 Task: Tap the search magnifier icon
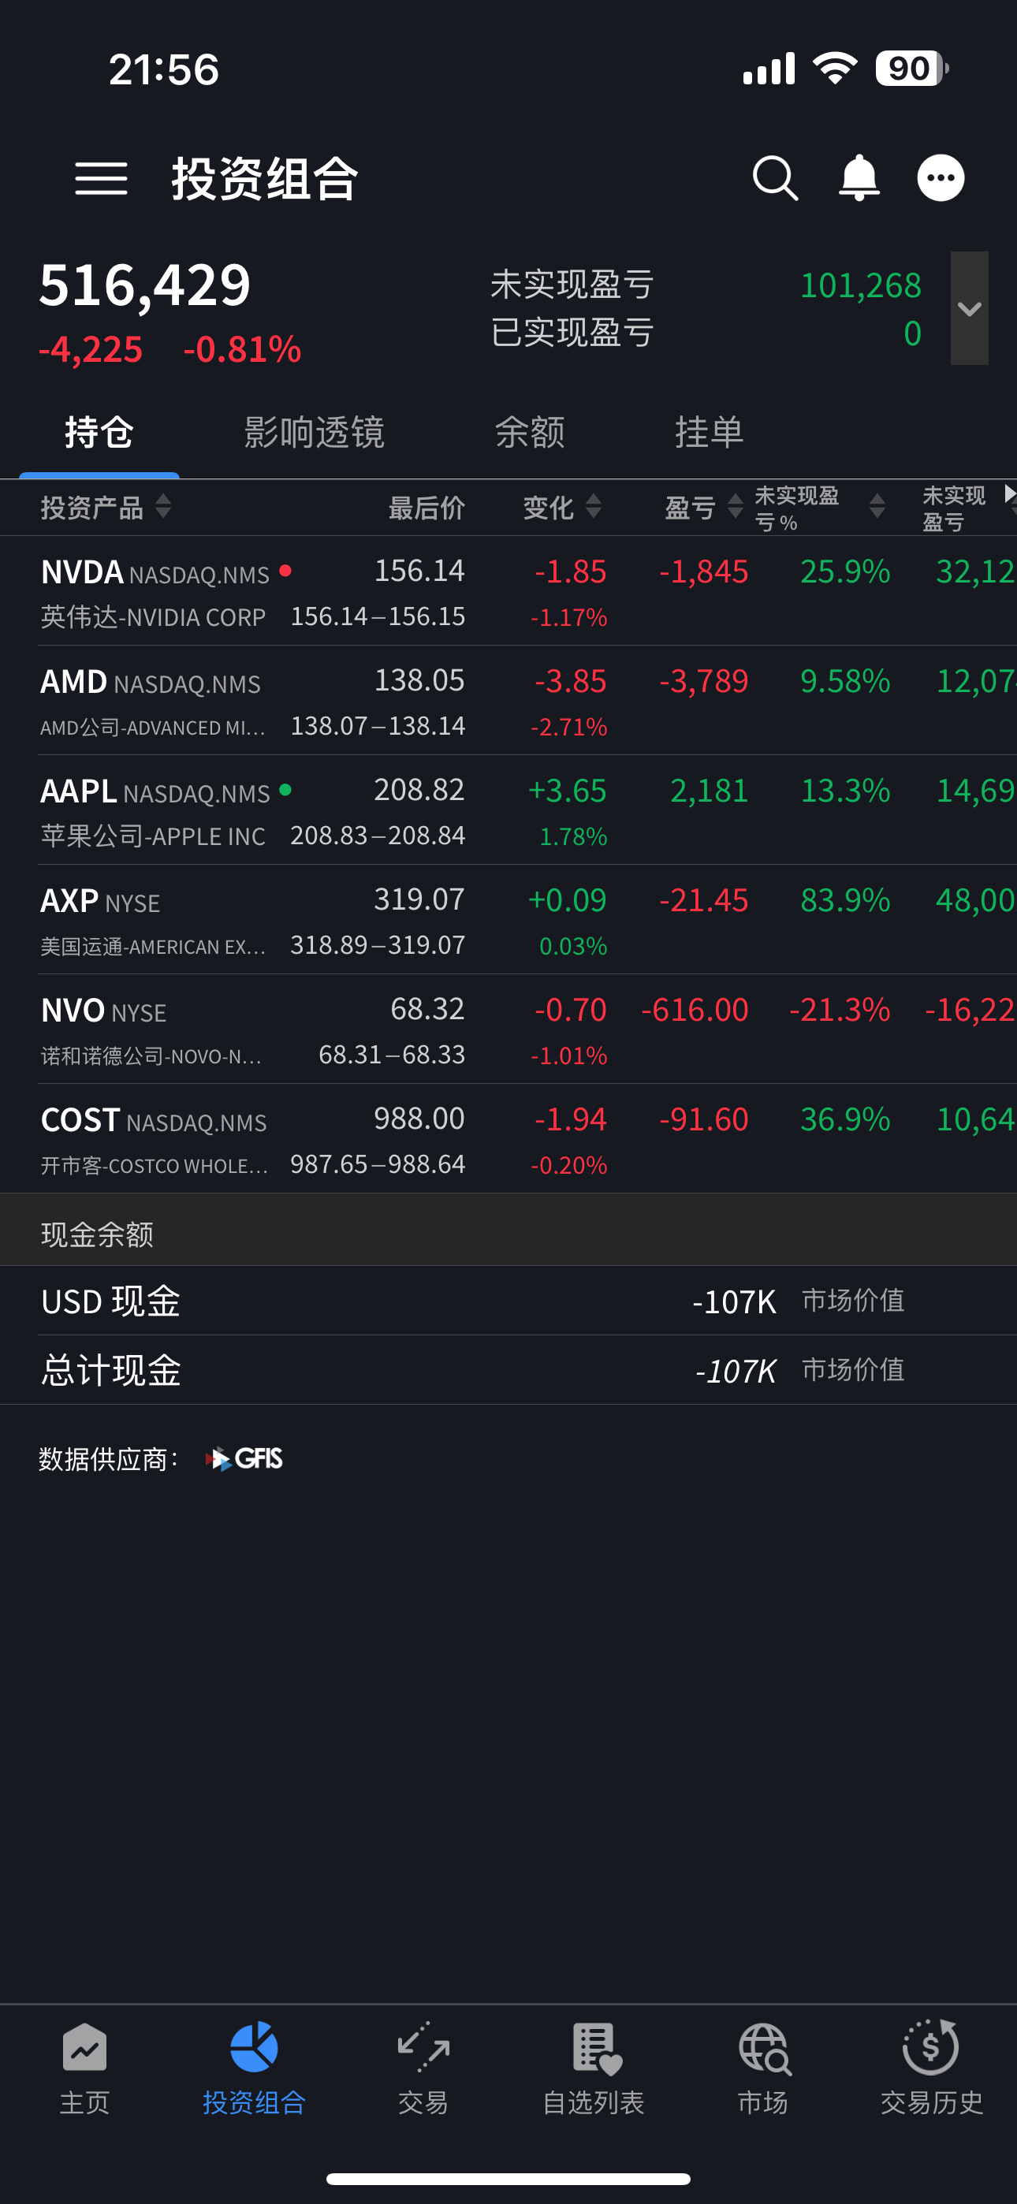(776, 179)
